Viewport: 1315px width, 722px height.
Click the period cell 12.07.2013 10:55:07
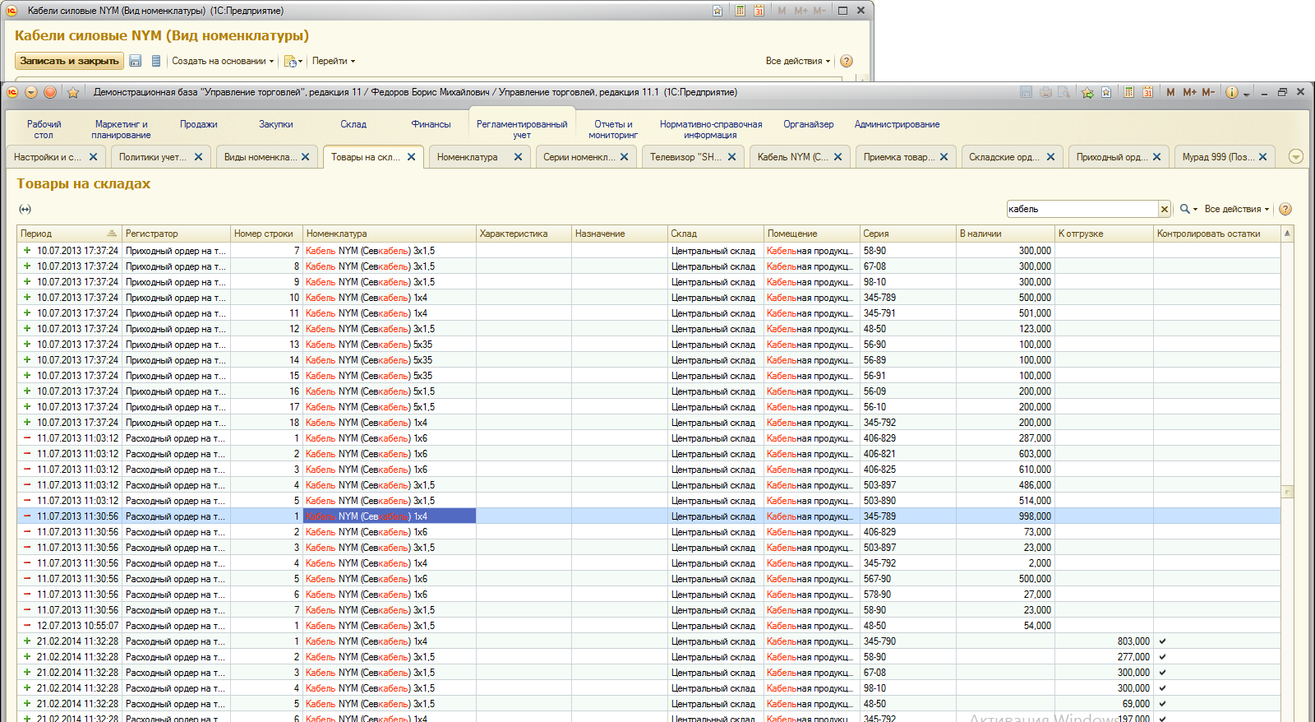click(x=69, y=626)
